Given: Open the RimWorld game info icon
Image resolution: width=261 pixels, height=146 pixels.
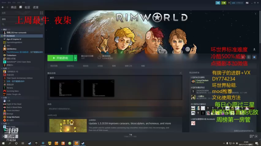Looking at the screenshot, I should pyautogui.click(x=249, y=57).
